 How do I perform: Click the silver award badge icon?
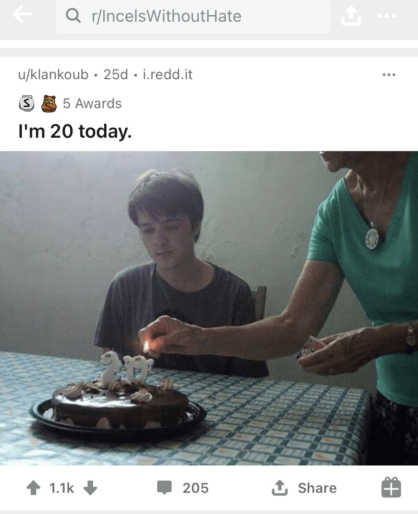coord(26,103)
